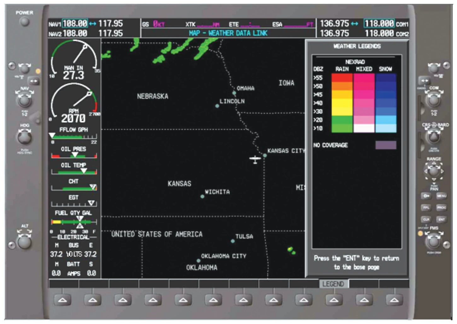Viewport: 457px width, 324px height.
Task: Click the NAV tuning knob
Action: click(24, 100)
